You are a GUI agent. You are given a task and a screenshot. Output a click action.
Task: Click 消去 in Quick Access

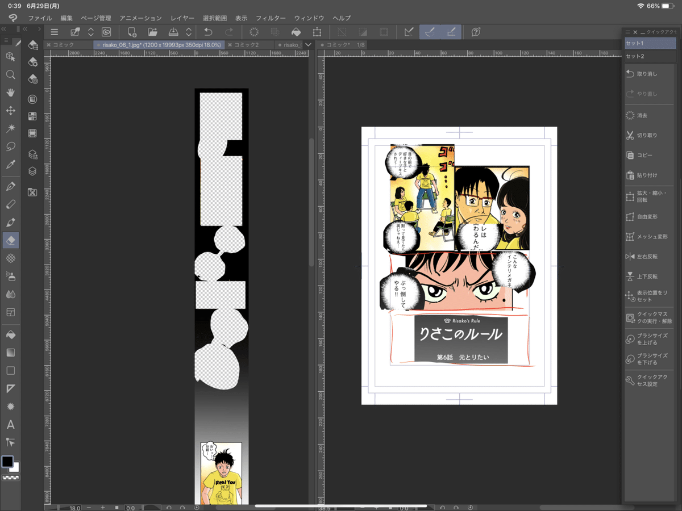click(x=648, y=115)
